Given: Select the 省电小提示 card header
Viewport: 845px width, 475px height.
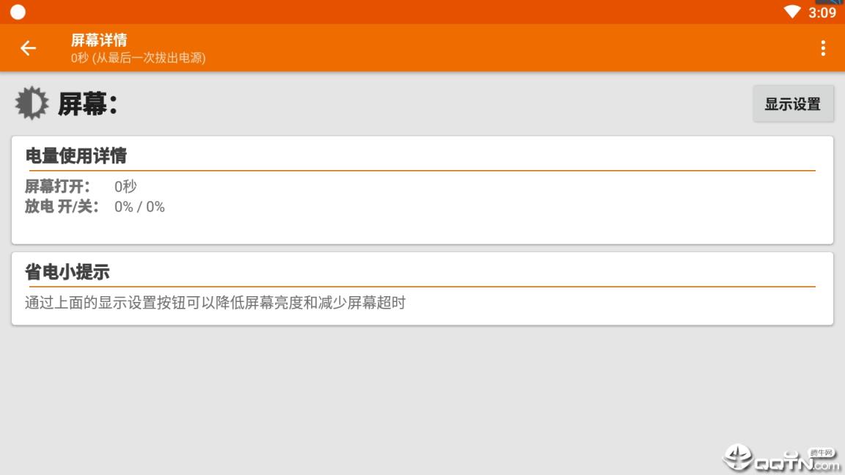Looking at the screenshot, I should pyautogui.click(x=67, y=272).
